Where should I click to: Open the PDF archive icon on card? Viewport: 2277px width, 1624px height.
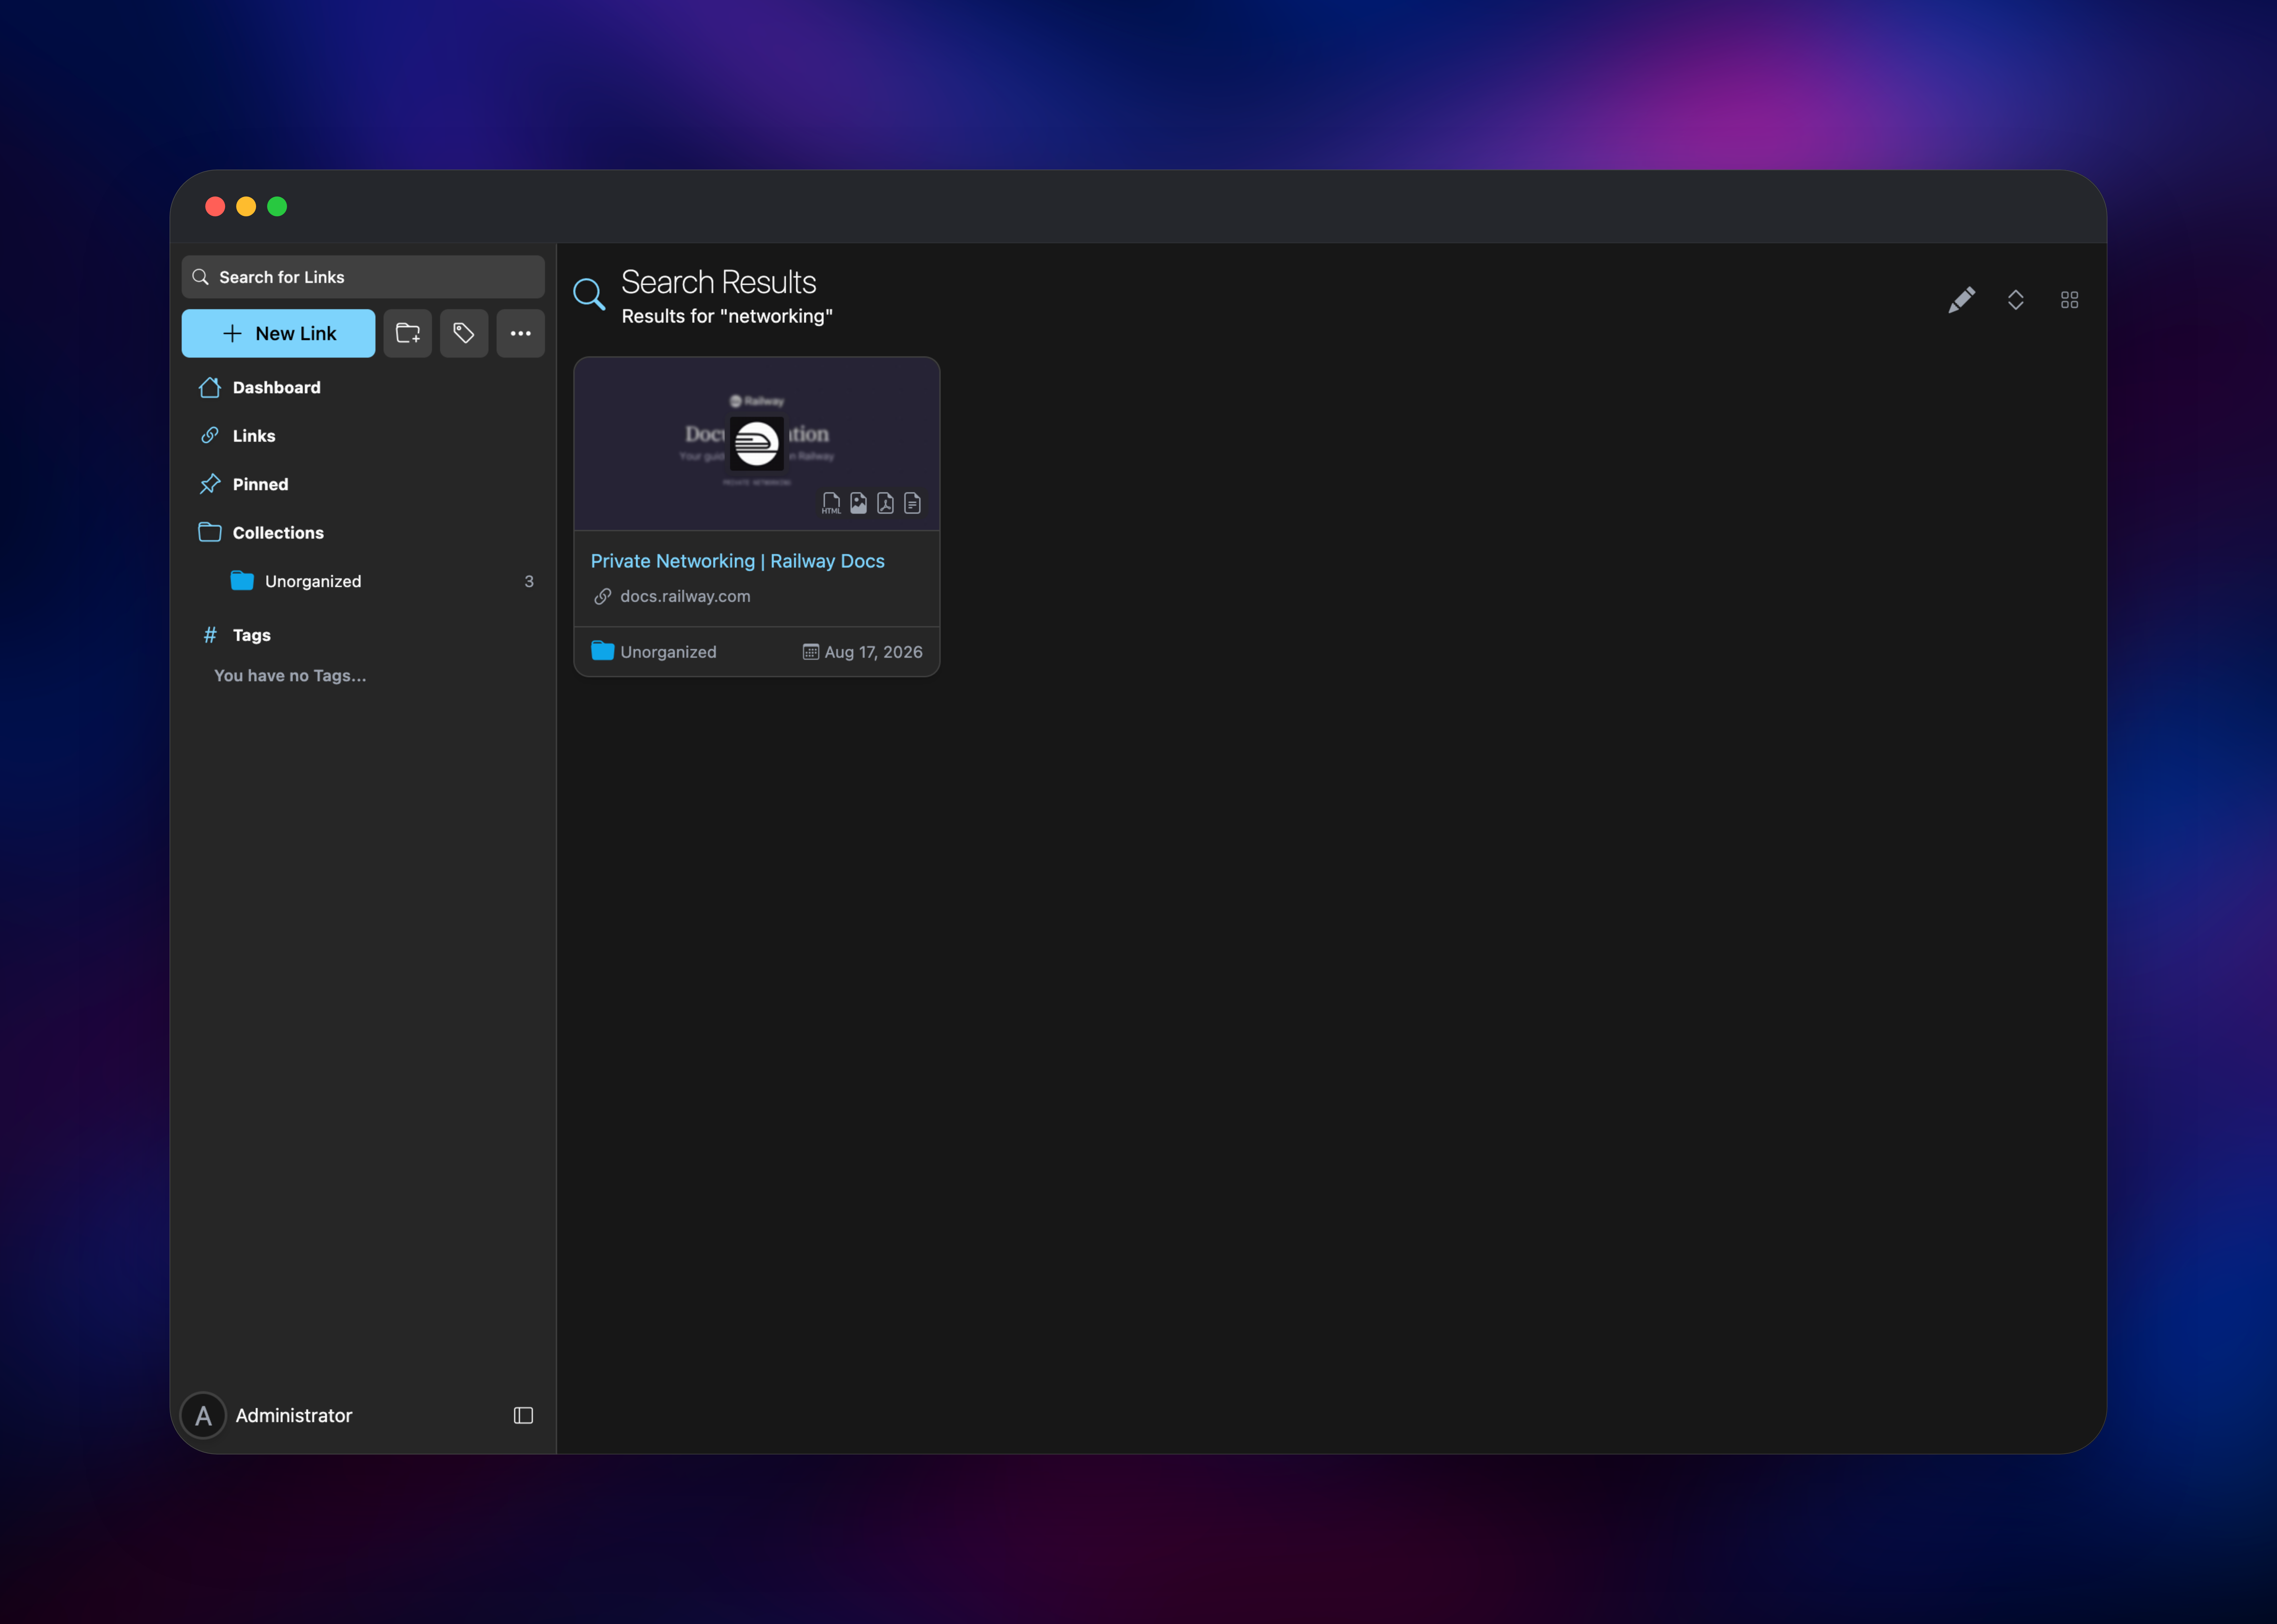[885, 503]
